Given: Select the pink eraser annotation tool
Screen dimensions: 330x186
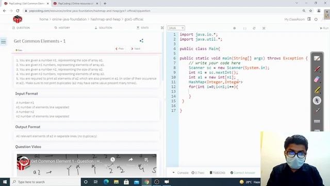Looking at the screenshot, I should click(x=317, y=80).
